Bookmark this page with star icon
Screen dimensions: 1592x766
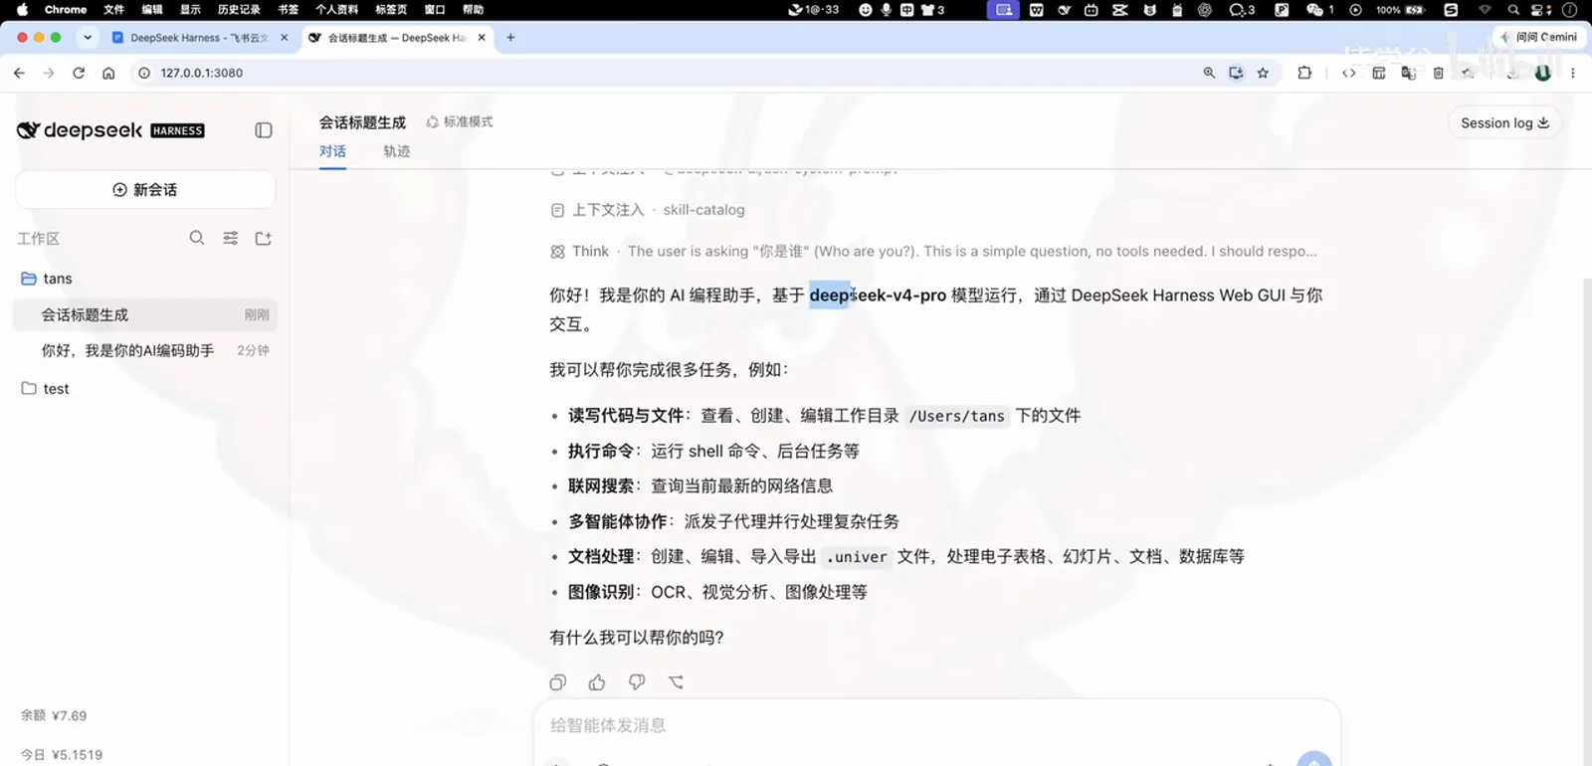coord(1263,73)
